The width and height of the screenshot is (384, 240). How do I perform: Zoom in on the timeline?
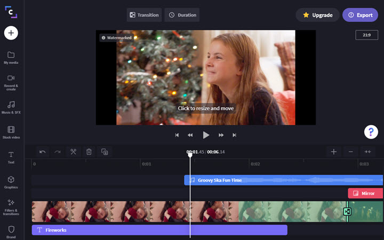click(334, 151)
